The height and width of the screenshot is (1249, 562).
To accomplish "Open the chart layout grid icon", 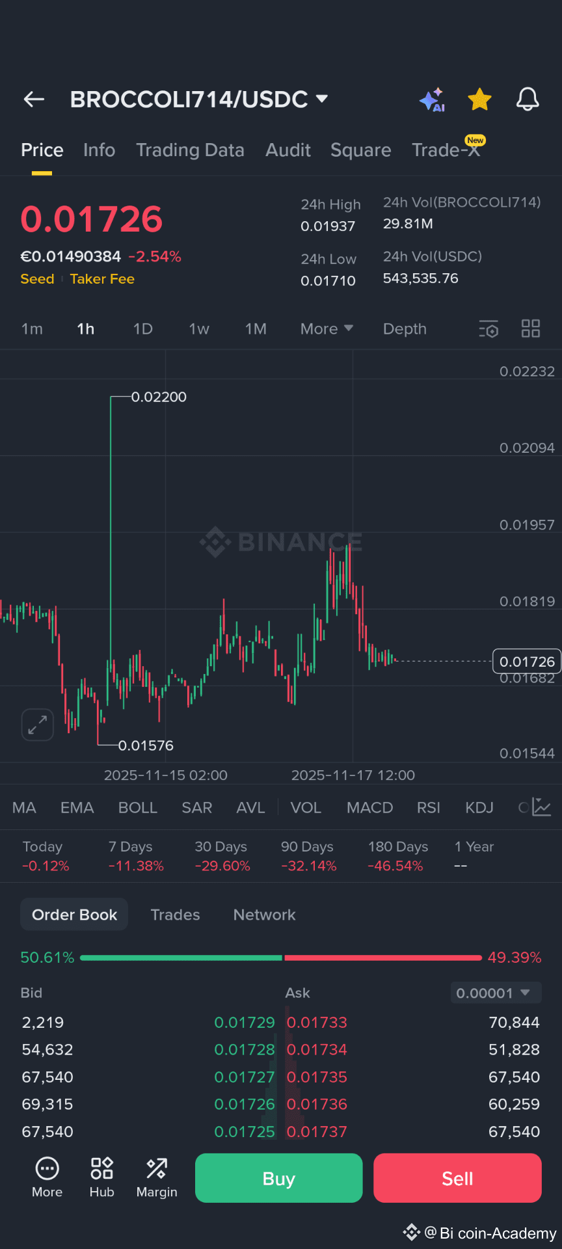I will pos(531,329).
